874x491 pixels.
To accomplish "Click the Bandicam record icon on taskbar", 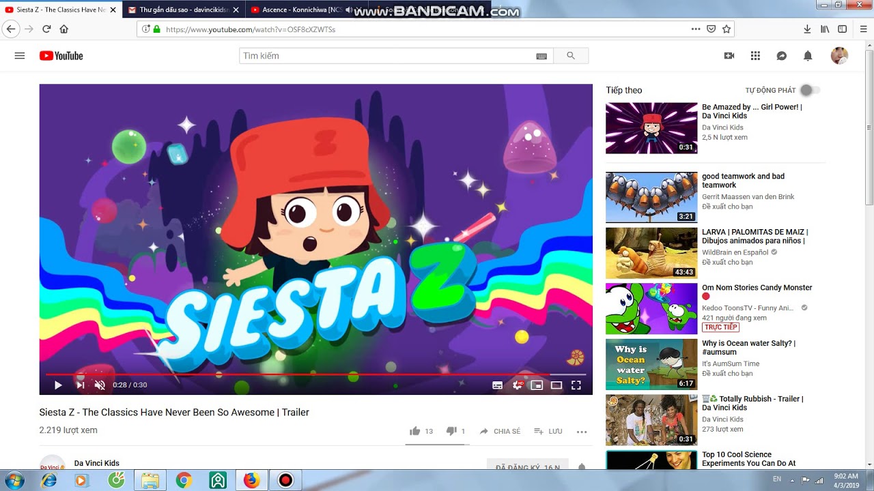I will tap(285, 480).
